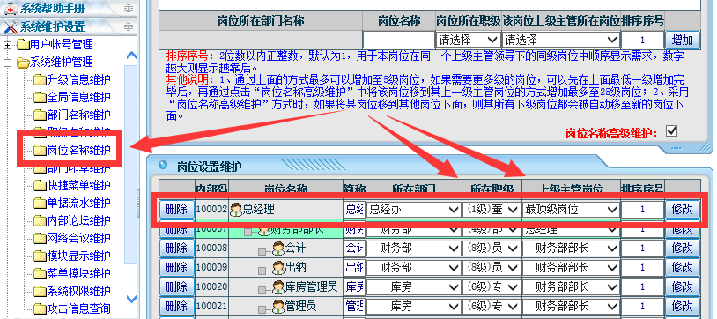Click the 岗位设置维护 panel round bullet icon

(163, 165)
